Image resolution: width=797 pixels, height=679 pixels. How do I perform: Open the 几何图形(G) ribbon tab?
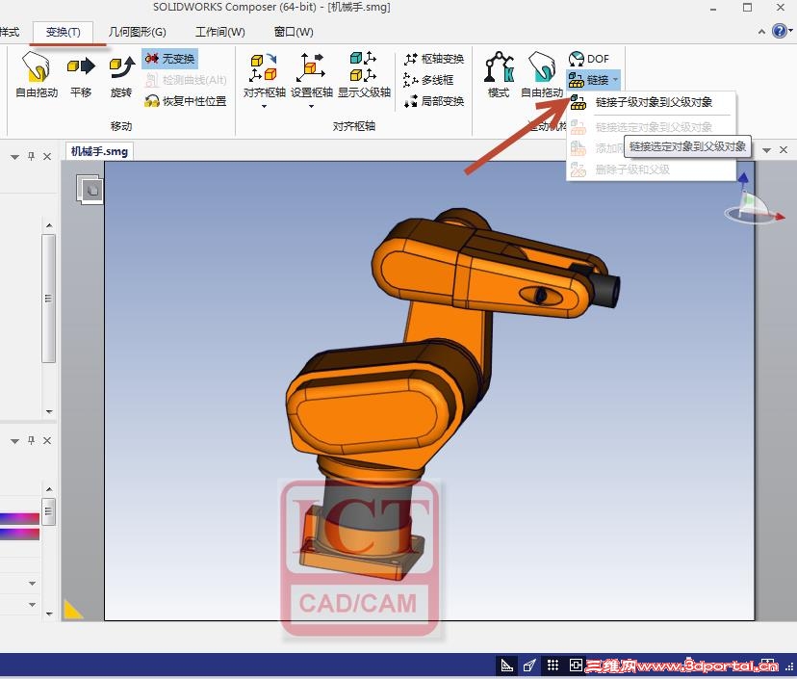[138, 32]
